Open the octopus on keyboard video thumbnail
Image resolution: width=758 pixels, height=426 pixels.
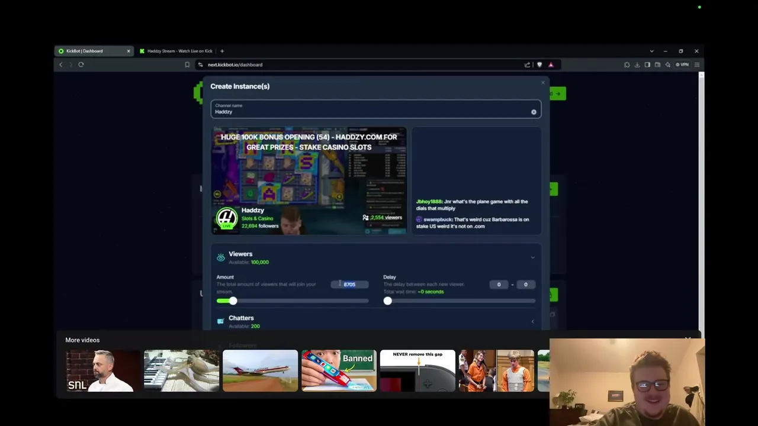pos(181,371)
